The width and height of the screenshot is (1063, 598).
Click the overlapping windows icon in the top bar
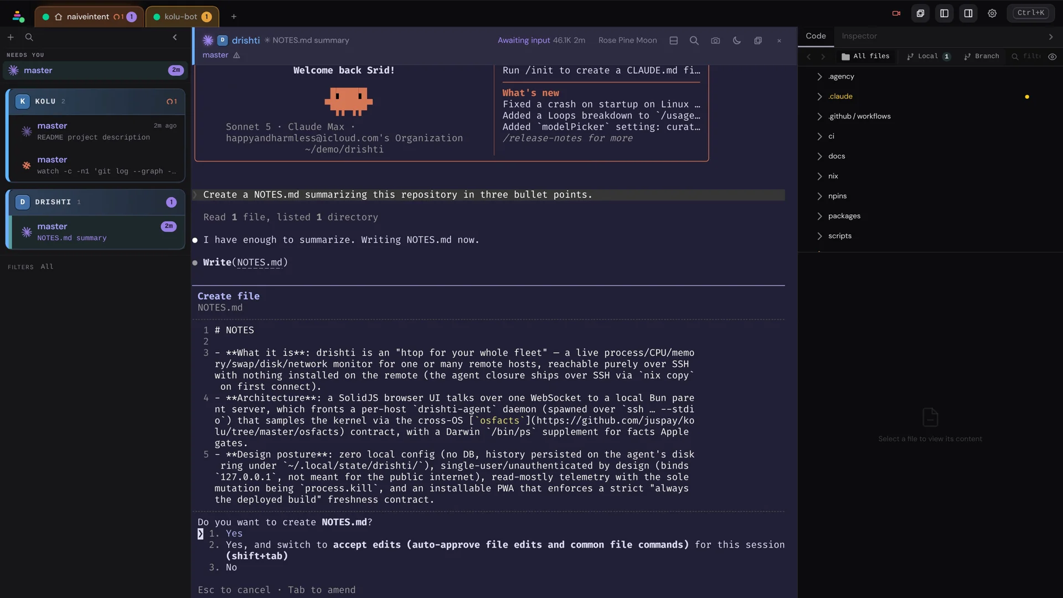click(x=920, y=13)
